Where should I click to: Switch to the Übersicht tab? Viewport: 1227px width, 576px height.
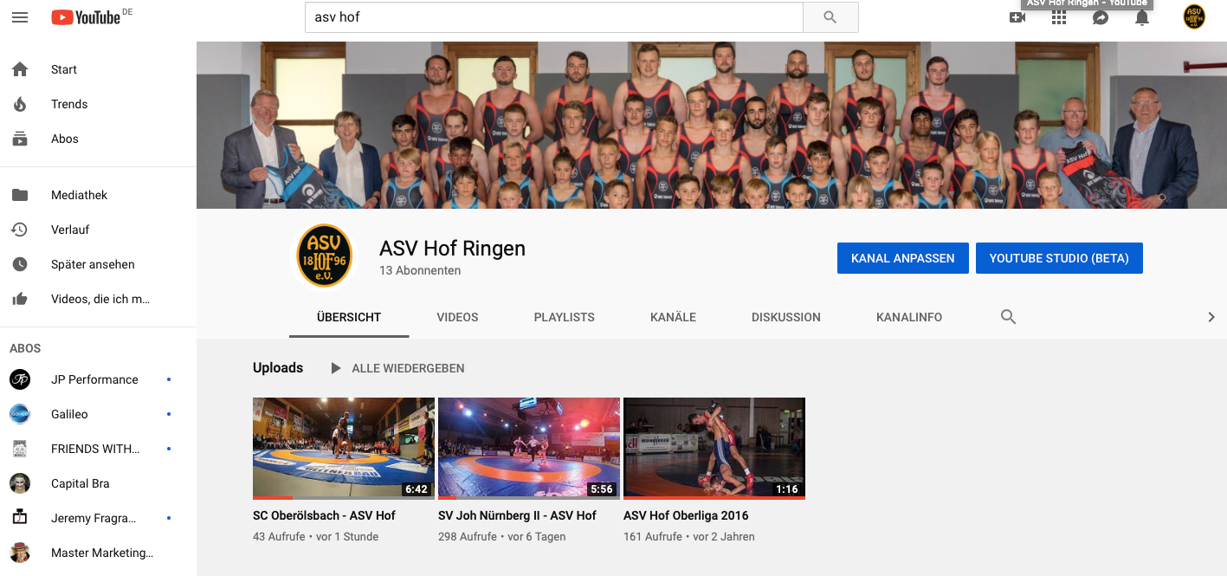(349, 317)
